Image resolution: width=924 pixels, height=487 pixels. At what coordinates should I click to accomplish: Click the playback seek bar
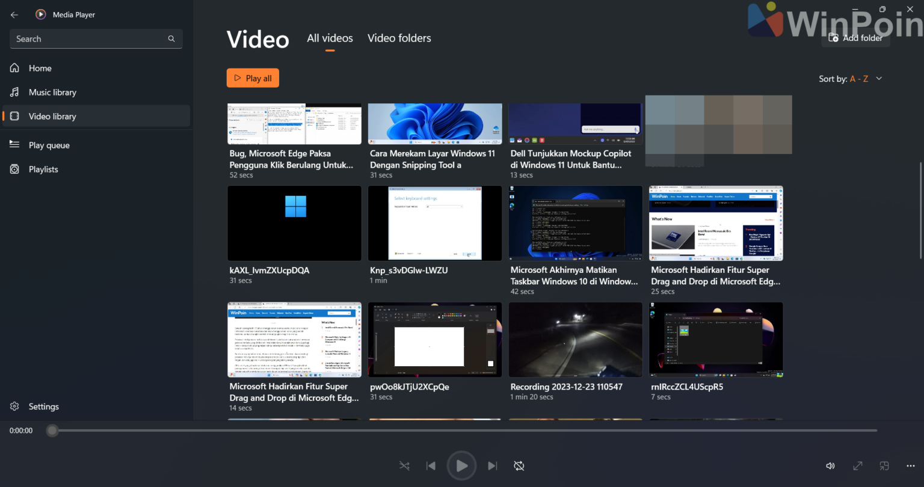(x=463, y=430)
